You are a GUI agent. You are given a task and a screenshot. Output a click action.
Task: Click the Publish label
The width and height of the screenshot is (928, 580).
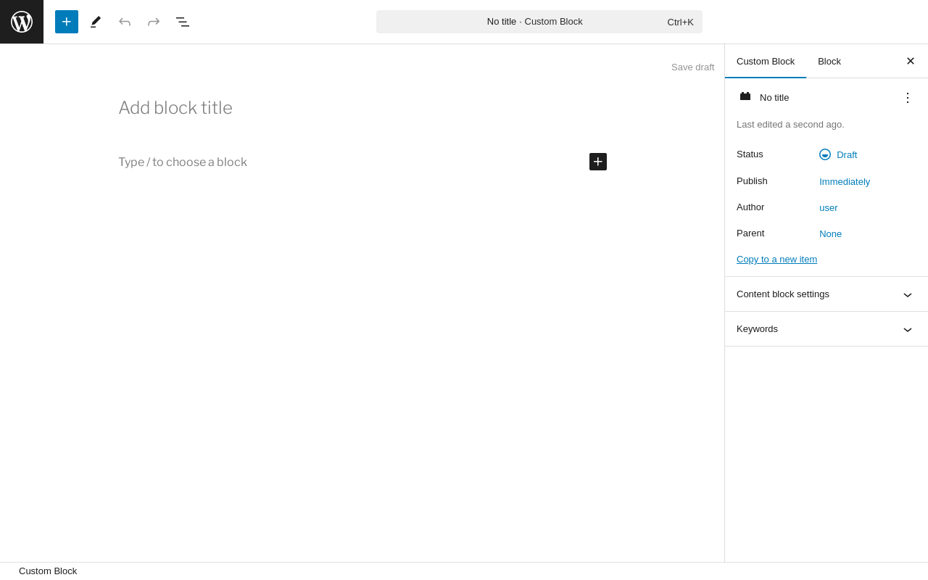[752, 181]
